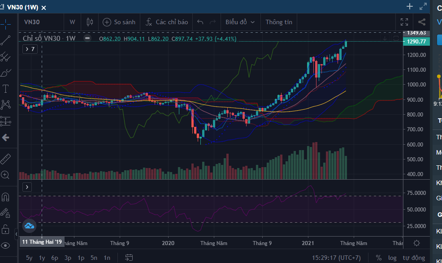
Task: Click the share chart icon
Action: [421, 22]
